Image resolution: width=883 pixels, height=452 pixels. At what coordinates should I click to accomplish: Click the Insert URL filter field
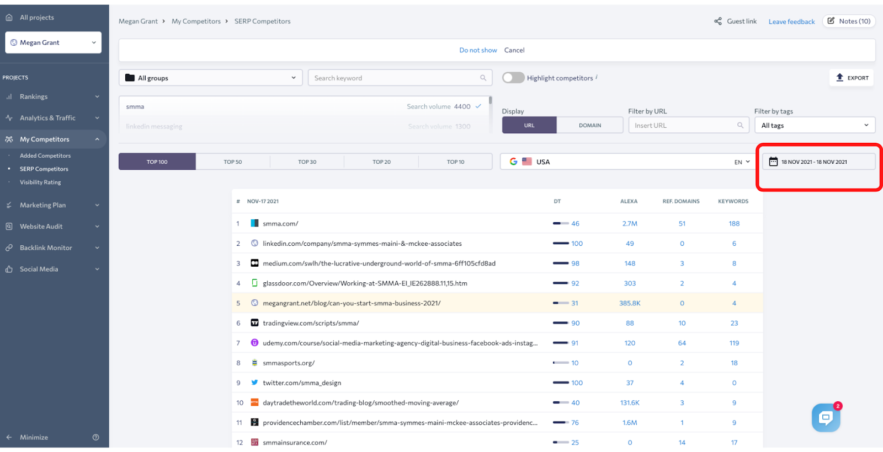click(688, 125)
